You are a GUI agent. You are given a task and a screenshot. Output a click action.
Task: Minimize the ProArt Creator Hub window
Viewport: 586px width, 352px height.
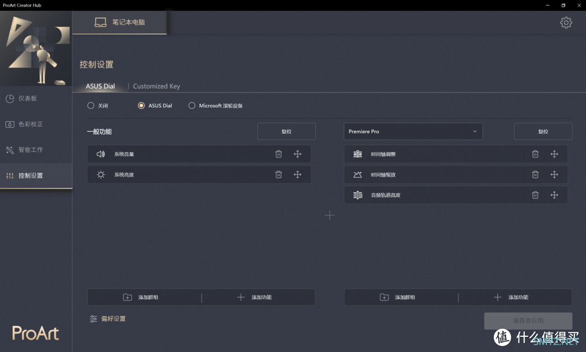547,5
